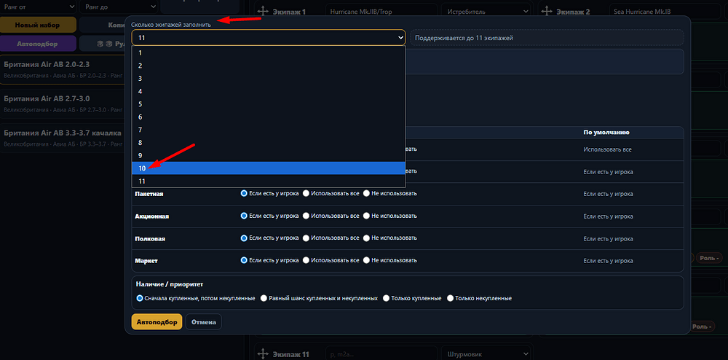Click the dice icon random button
This screenshot has height=360, width=728.
[x=102, y=43]
